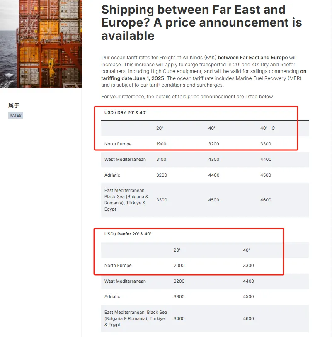Open the container ship photo
The image size is (332, 337).
pyautogui.click(x=41, y=44)
